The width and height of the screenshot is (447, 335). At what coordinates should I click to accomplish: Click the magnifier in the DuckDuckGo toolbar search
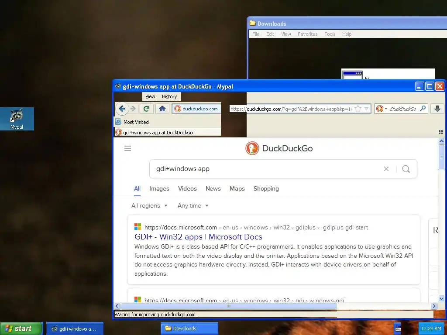[x=423, y=109]
